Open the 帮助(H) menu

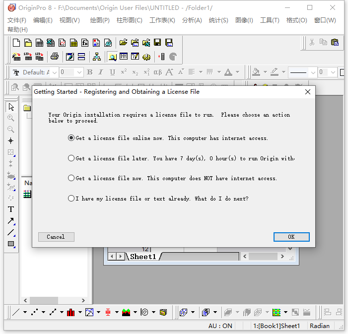[x=17, y=29]
